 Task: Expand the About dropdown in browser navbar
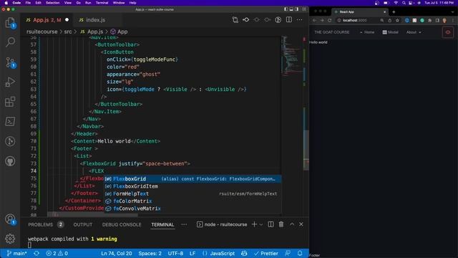(414, 32)
